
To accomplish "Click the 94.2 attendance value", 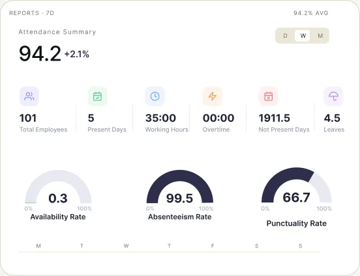I will tap(40, 54).
